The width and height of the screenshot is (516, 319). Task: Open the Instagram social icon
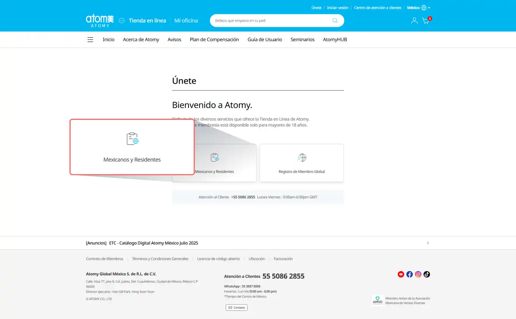point(418,274)
